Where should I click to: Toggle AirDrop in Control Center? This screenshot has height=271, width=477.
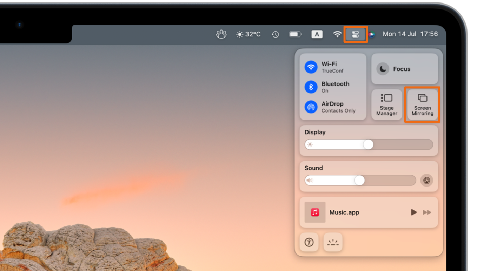(x=311, y=107)
